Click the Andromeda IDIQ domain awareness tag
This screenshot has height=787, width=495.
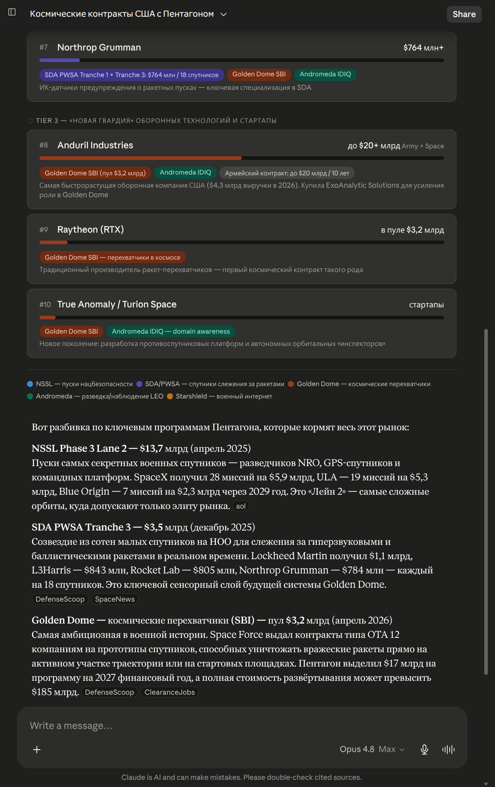[171, 332]
